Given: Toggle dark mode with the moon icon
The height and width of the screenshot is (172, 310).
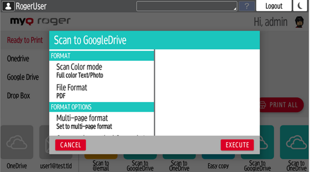Looking at the screenshot, I should (x=300, y=6).
